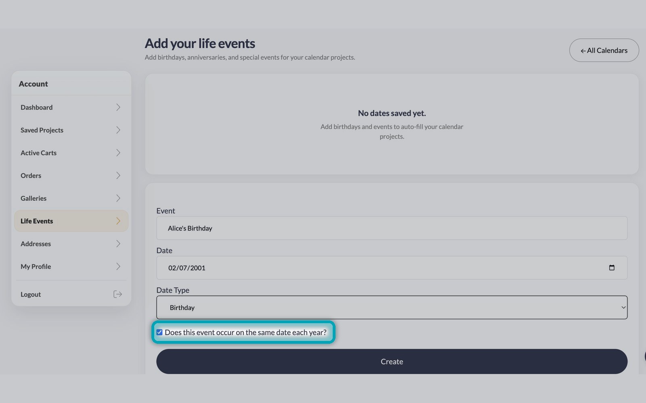Click the orange chevron beside Life Events
The image size is (646, 403).
click(x=118, y=221)
